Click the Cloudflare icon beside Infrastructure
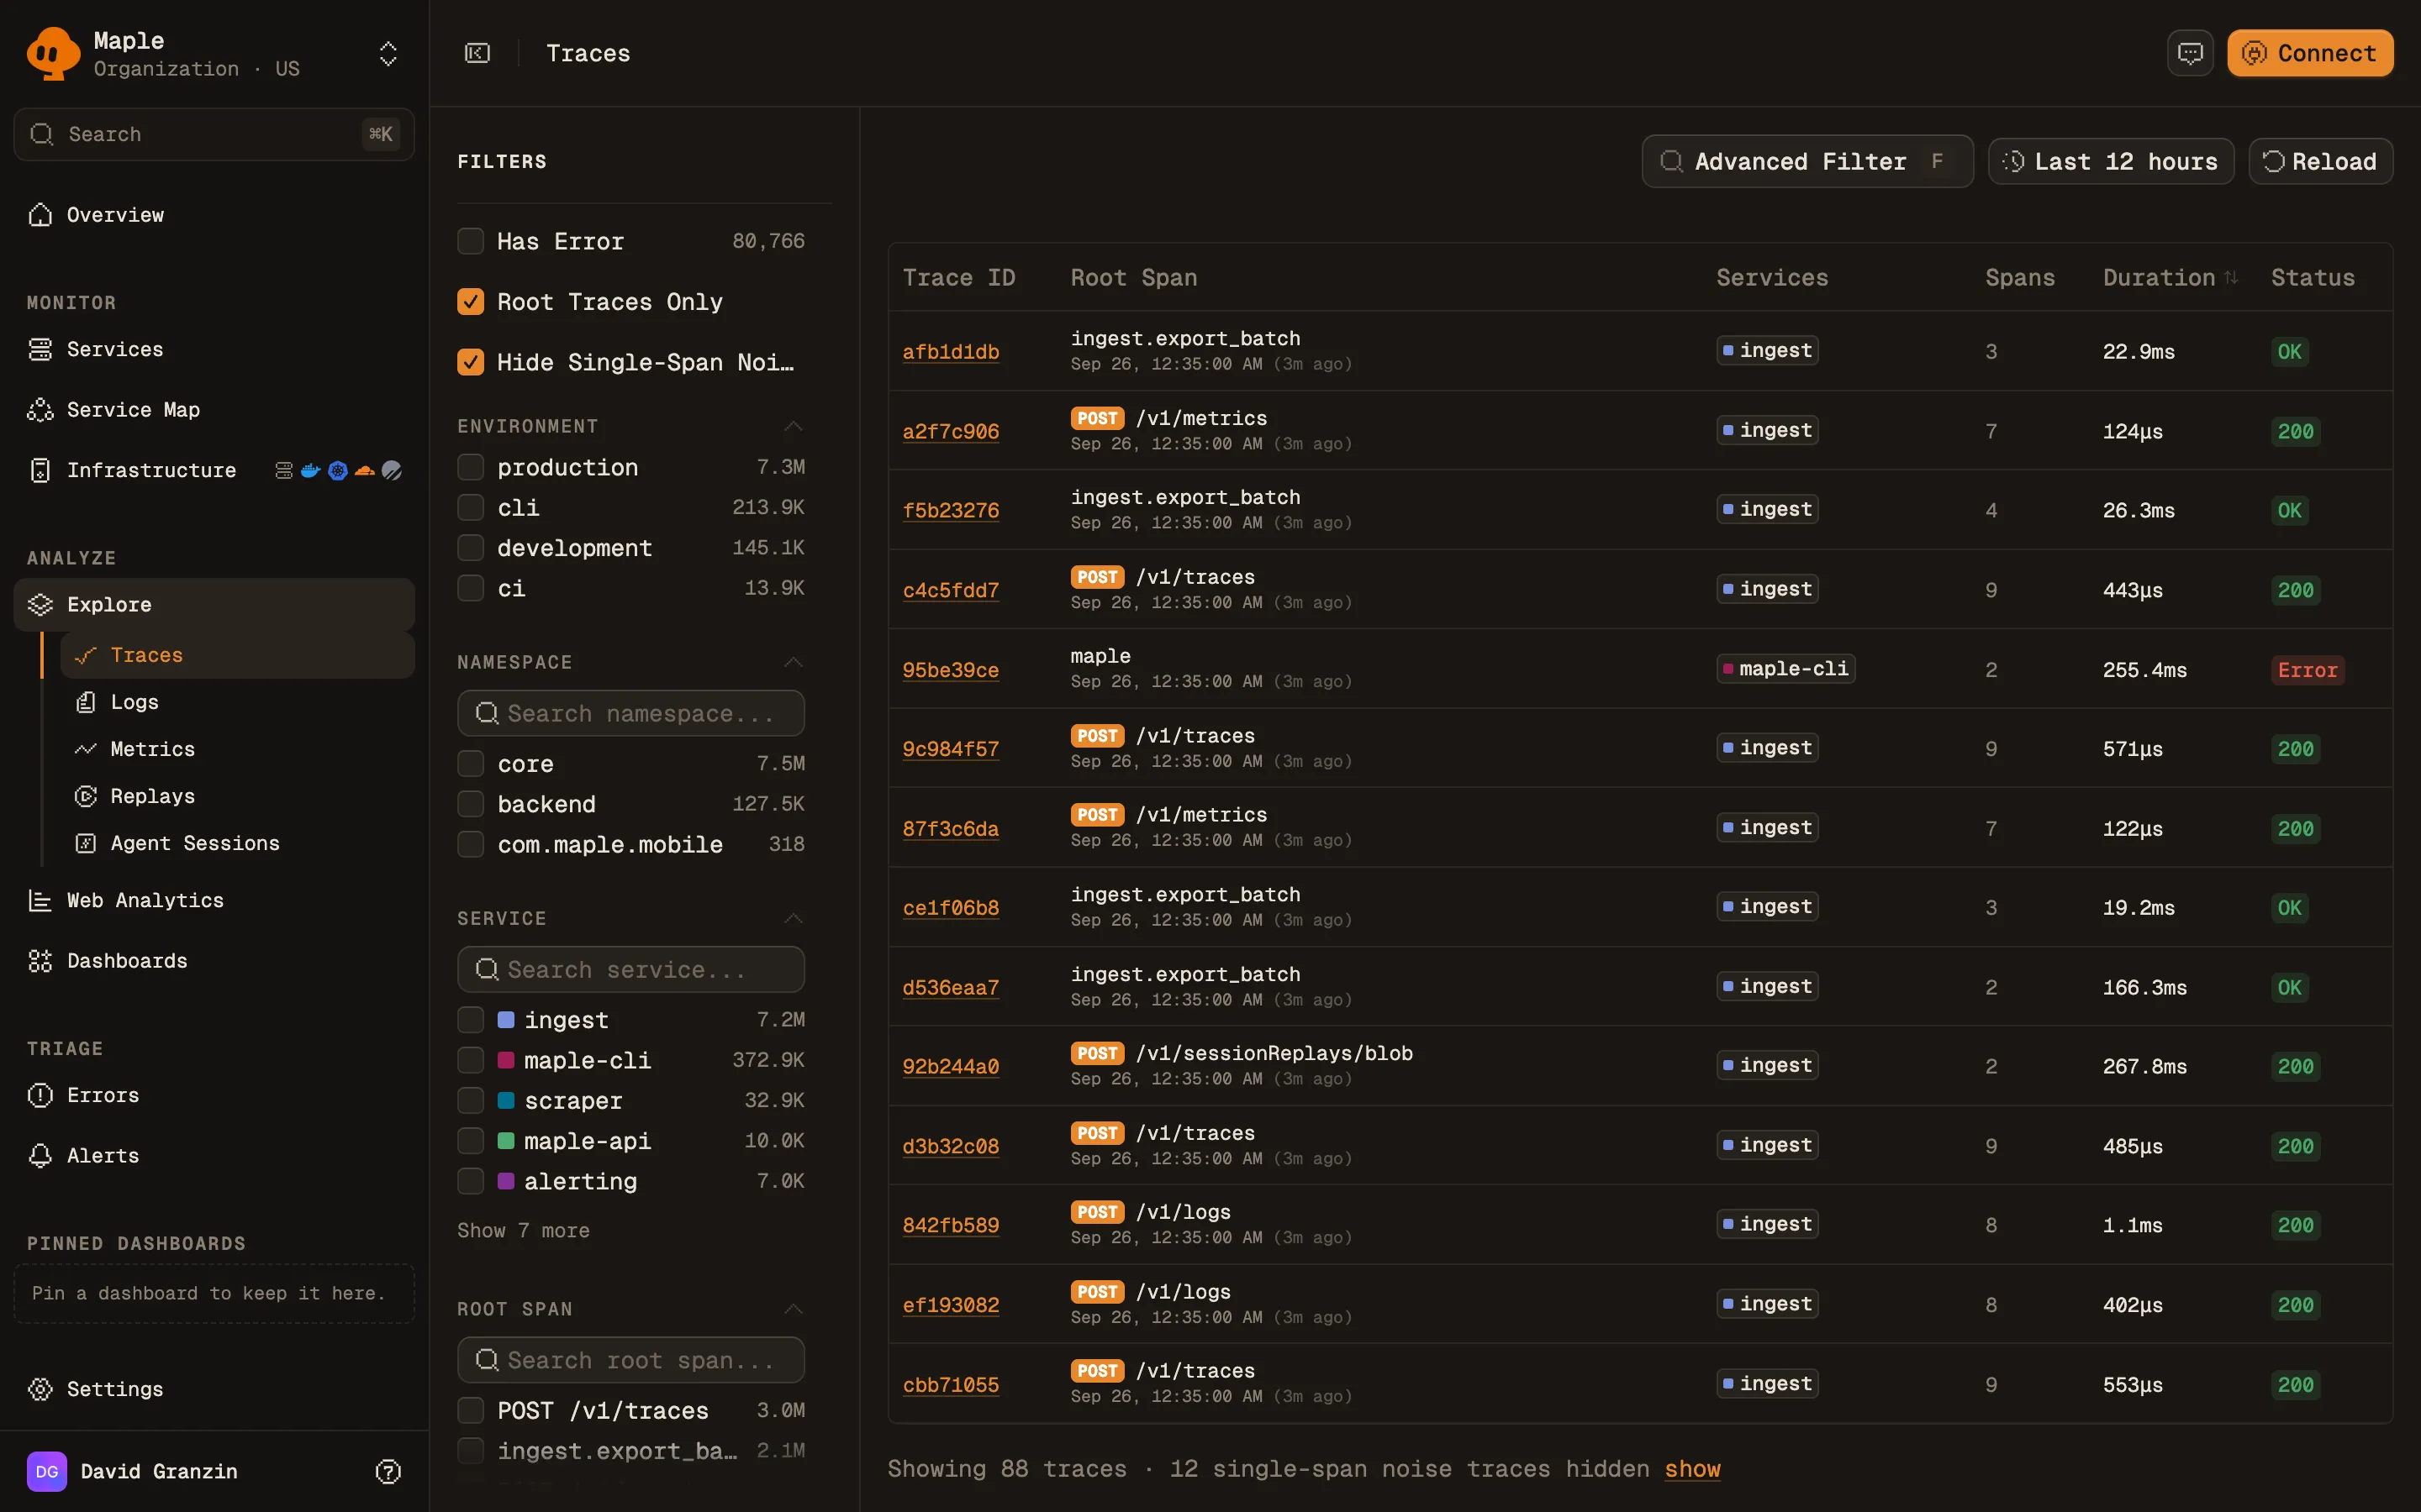 (365, 470)
